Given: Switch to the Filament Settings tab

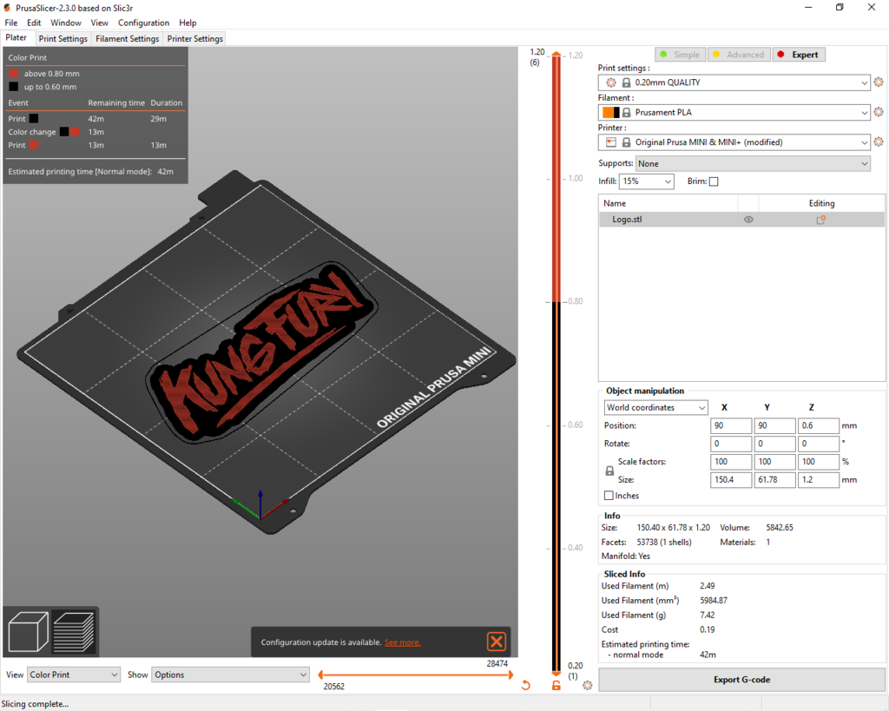Looking at the screenshot, I should point(127,38).
